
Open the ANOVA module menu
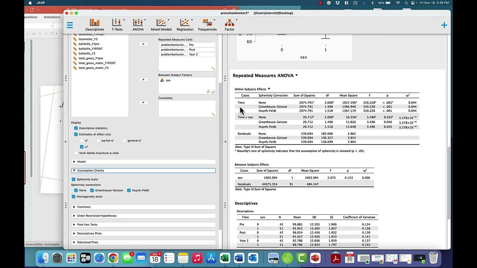[138, 25]
